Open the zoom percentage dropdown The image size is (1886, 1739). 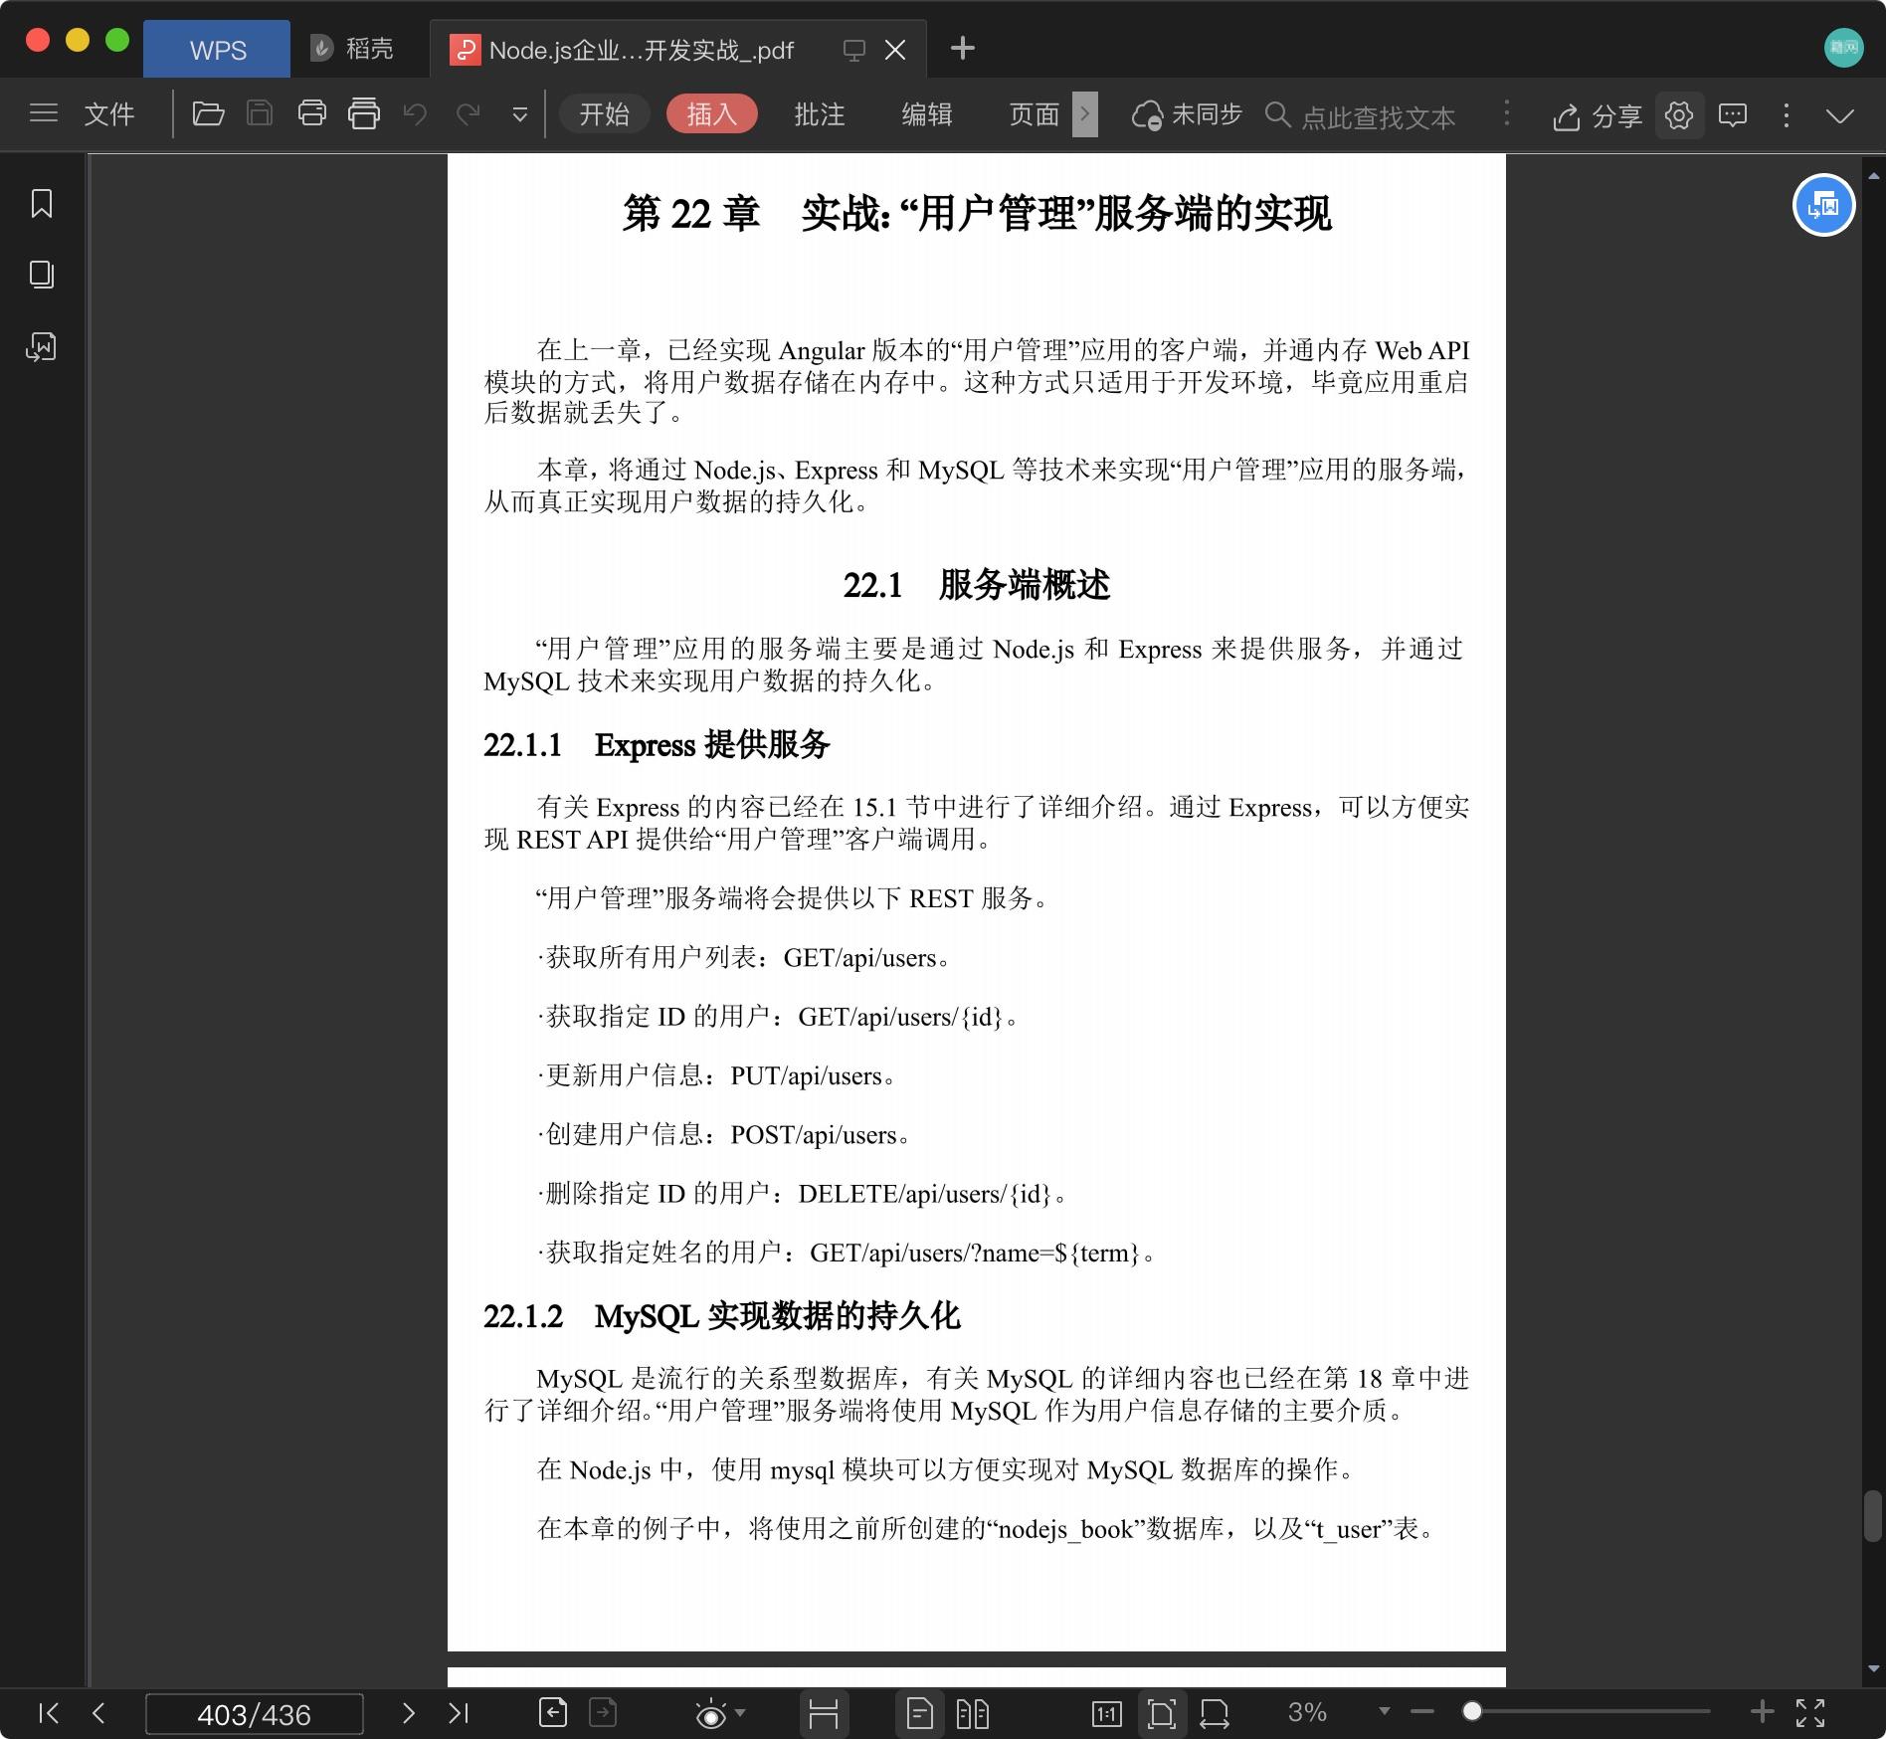pyautogui.click(x=1384, y=1711)
